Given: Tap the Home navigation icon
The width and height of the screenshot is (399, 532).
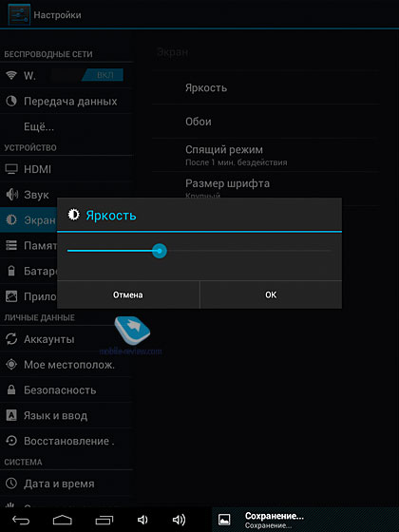Looking at the screenshot, I should pyautogui.click(x=63, y=520).
